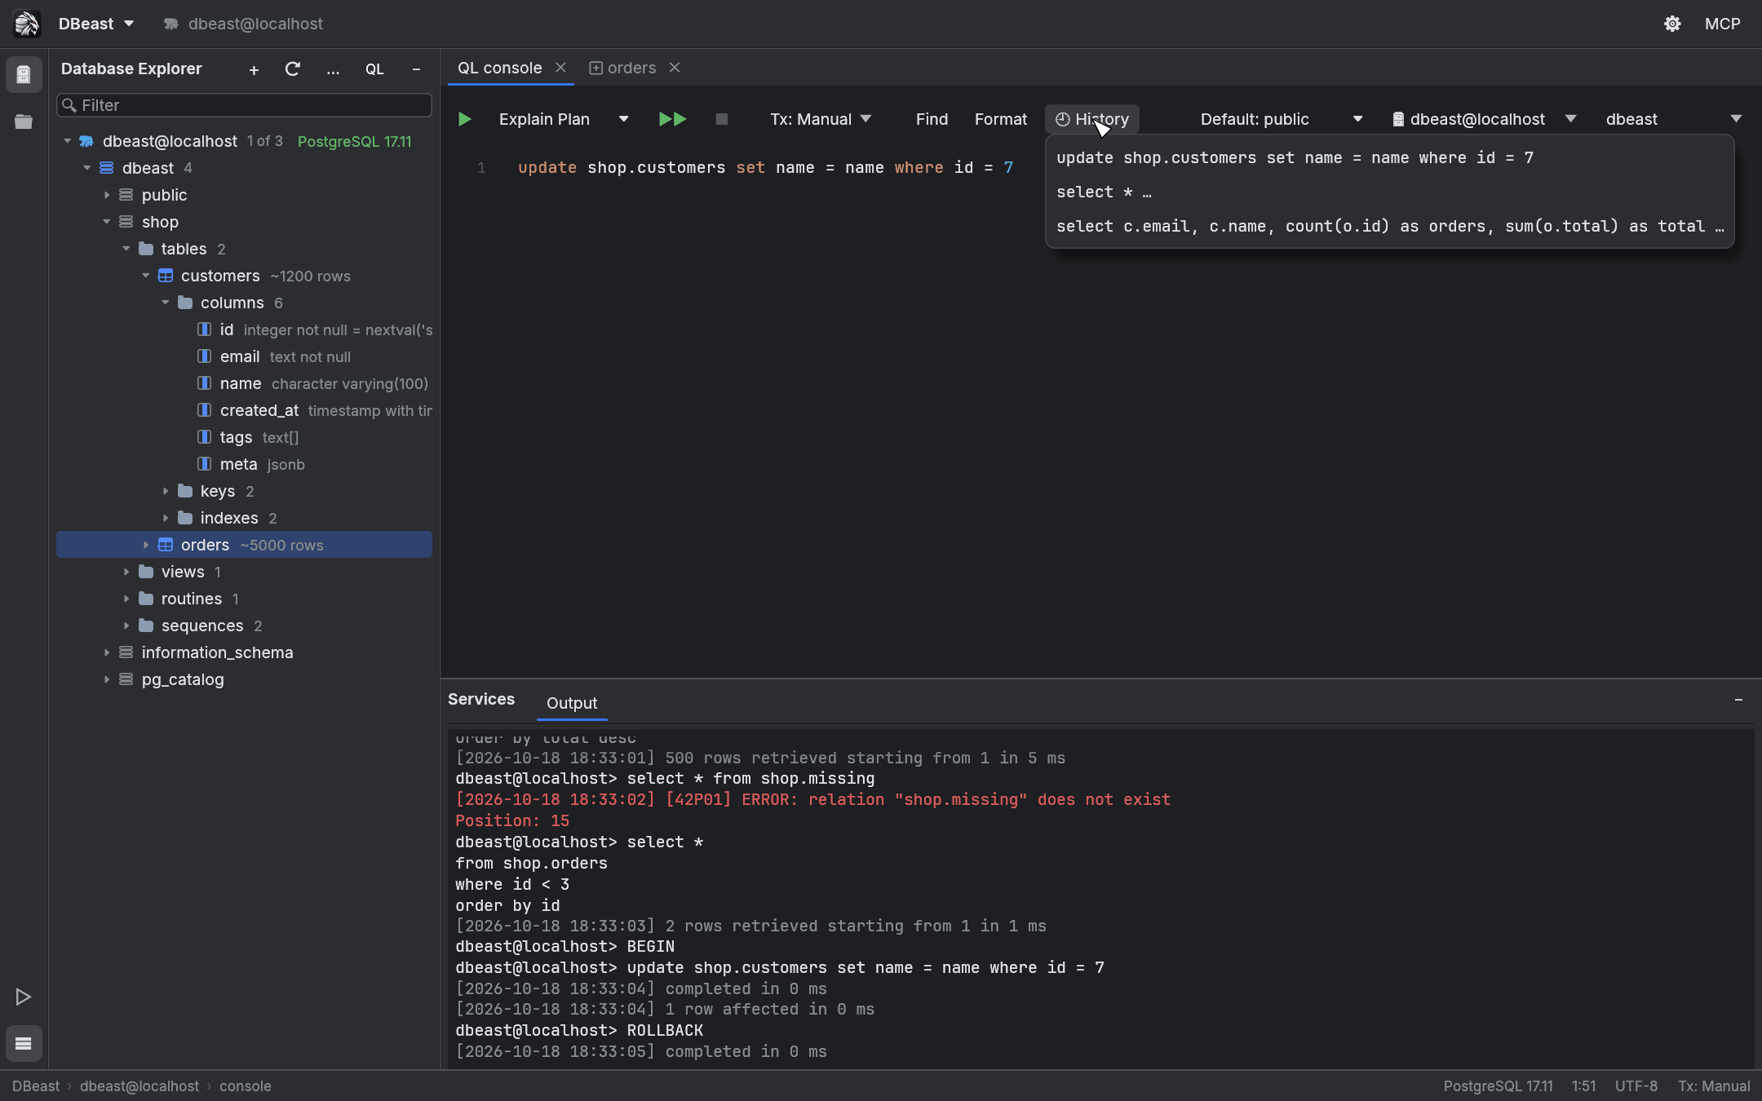Screen dimensions: 1762x1101
Task: Open settings via the gear icon
Action: click(1672, 24)
